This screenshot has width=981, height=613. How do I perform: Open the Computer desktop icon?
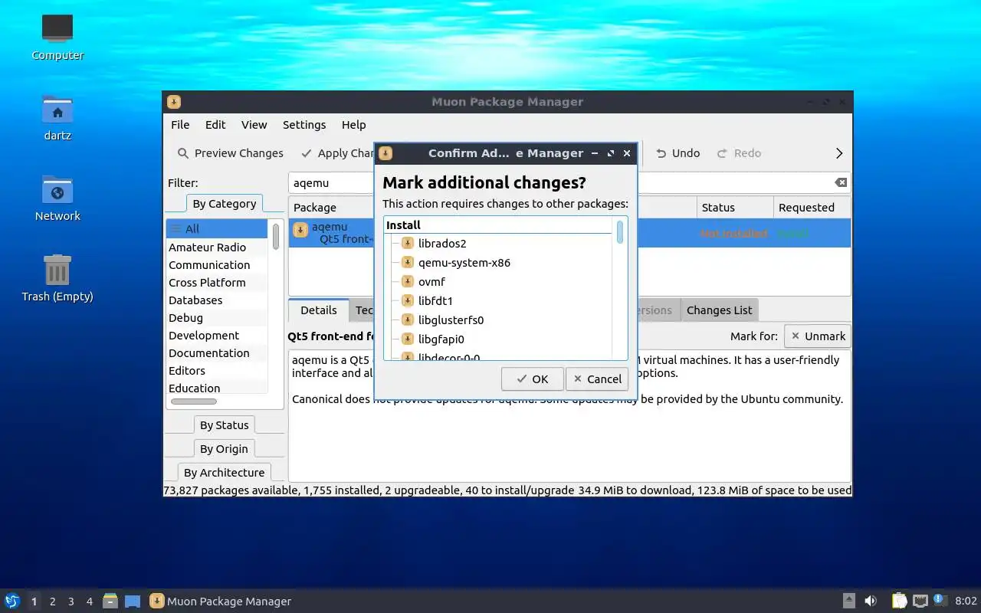57,37
